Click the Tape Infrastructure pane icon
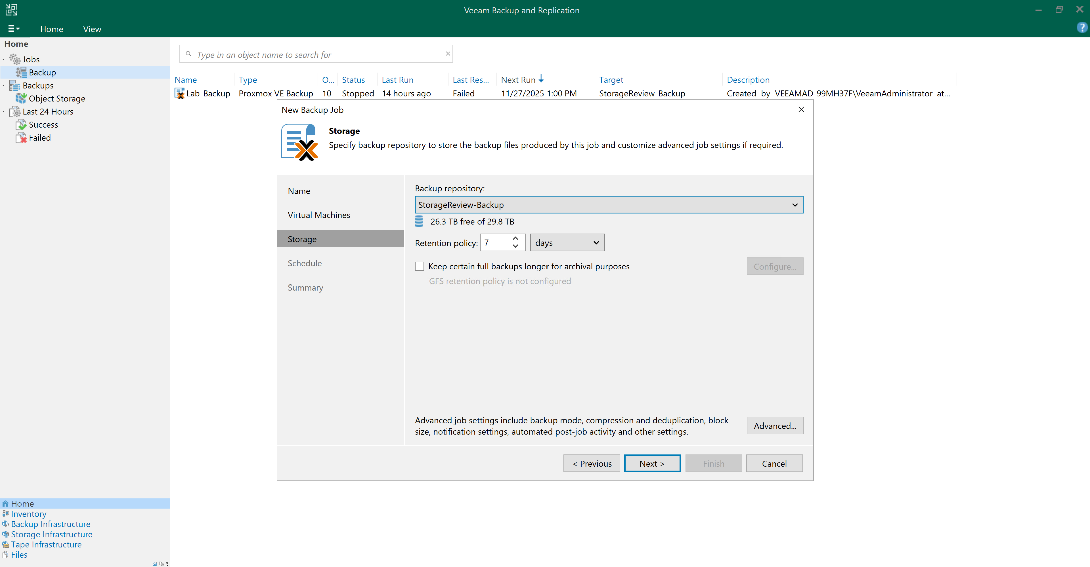This screenshot has width=1090, height=567. [5, 544]
